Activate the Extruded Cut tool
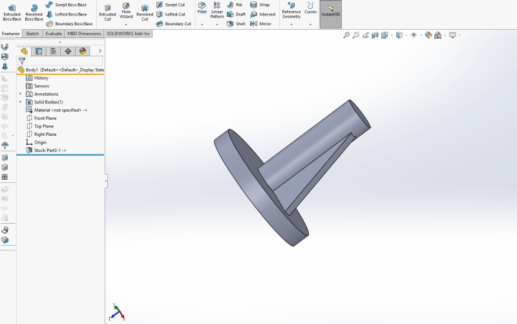Screen dimensions: 517x324 tap(107, 13)
